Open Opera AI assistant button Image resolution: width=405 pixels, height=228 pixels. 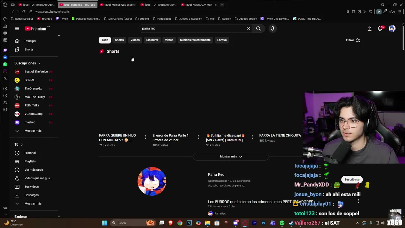pyautogui.click(x=392, y=12)
